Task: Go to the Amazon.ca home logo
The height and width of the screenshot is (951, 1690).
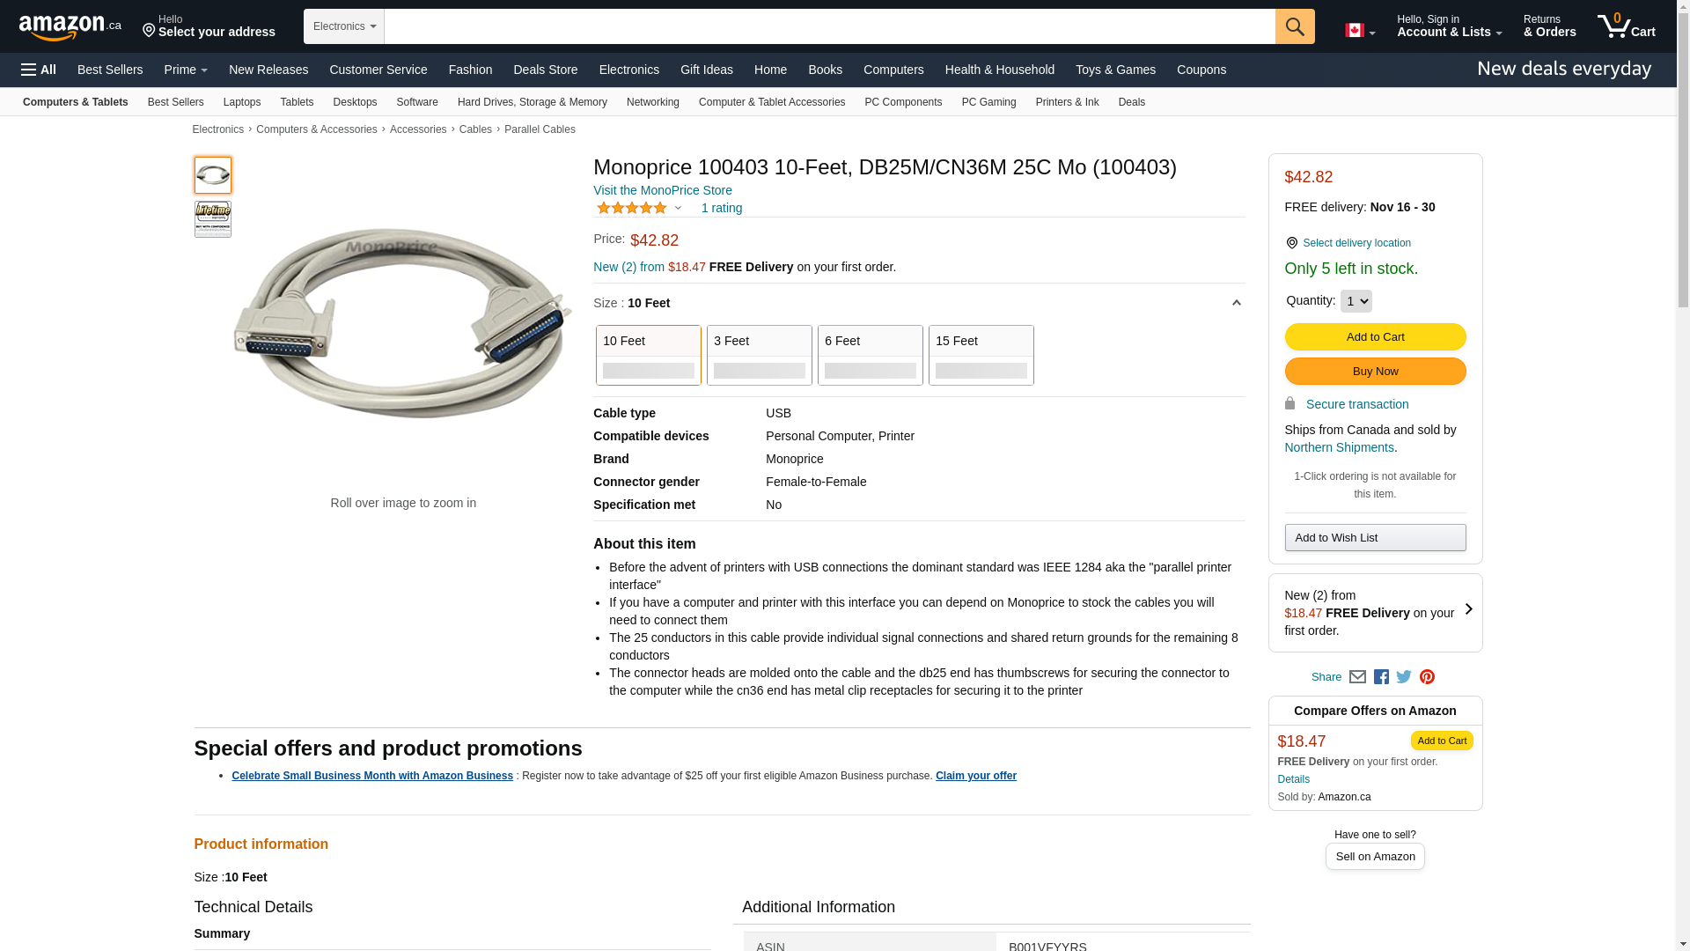Action: (x=70, y=27)
